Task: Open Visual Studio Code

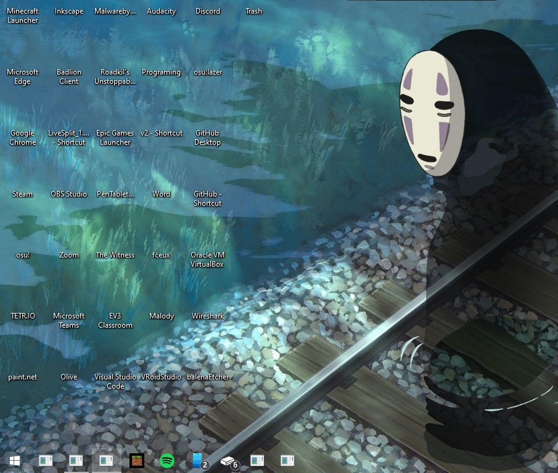Action: click(x=115, y=381)
